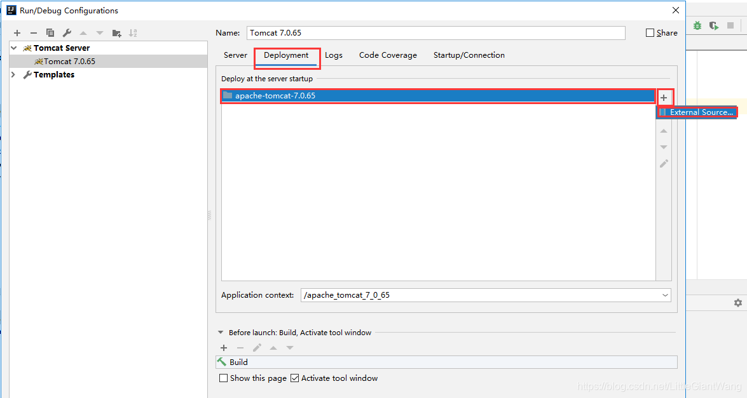Screen dimensions: 747x398
Task: Expand the Templates node
Action: 13,74
